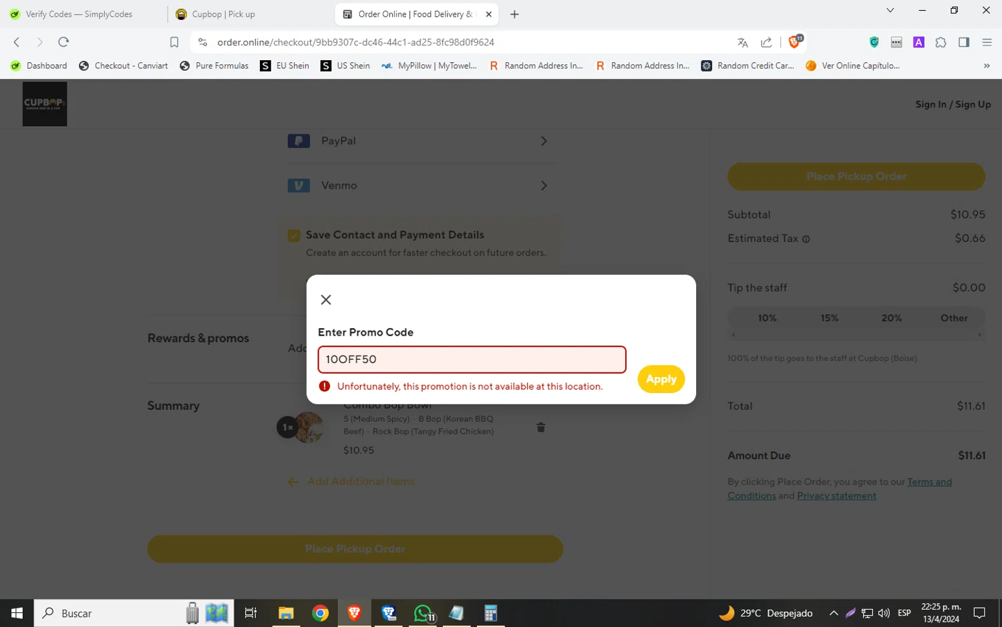Click the Combo Bop Bowl thumbnail
This screenshot has height=627, width=1002.
pos(309,427)
